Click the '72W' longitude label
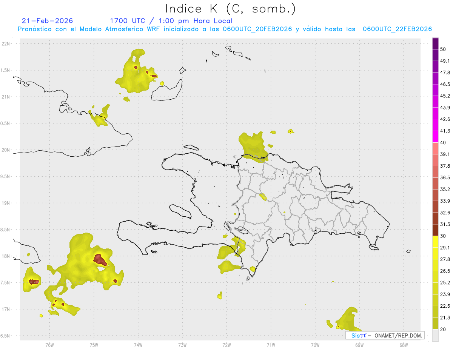 pos(226,344)
